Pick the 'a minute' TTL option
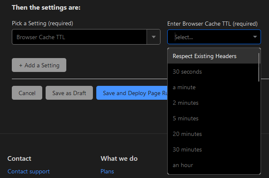The image size is (269, 178). [x=184, y=87]
